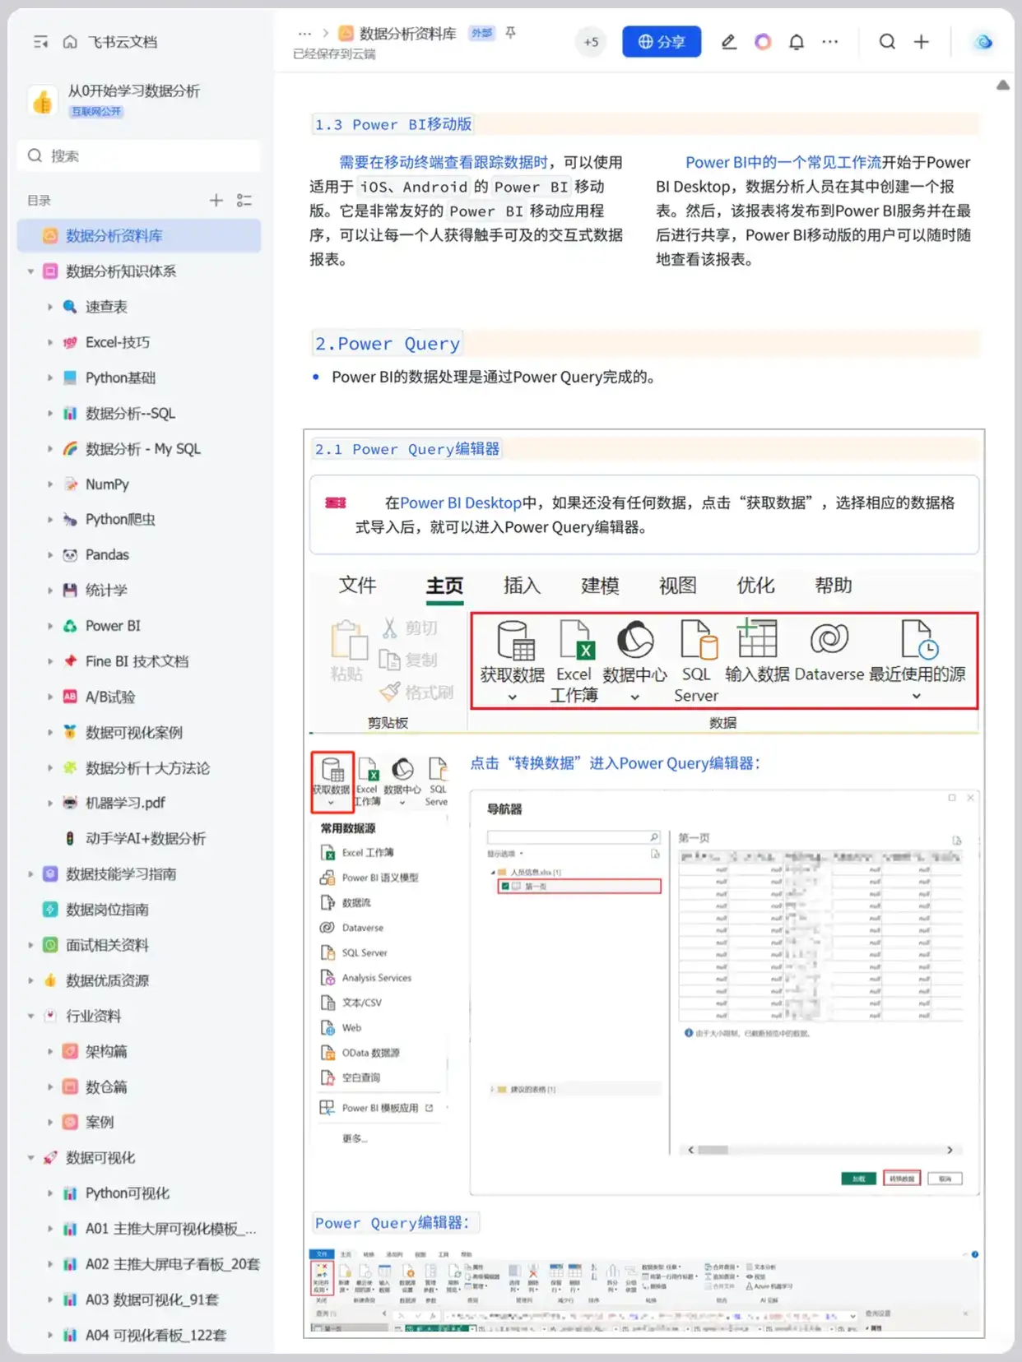Open the link 需要在移动终端查看跟踪数据时
This screenshot has height=1362, width=1022.
click(x=444, y=162)
